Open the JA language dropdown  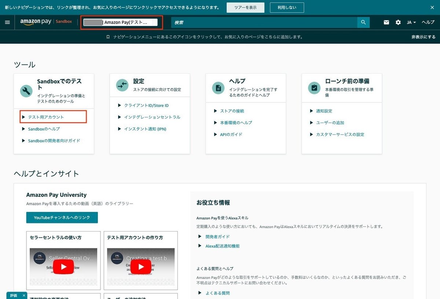coord(411,22)
